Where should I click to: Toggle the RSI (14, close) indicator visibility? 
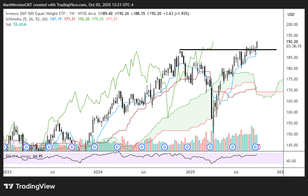point(18,156)
